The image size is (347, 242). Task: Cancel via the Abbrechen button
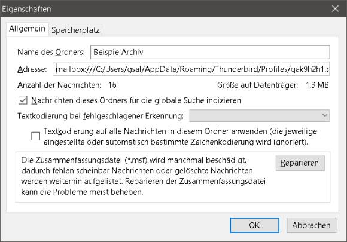[311, 225]
